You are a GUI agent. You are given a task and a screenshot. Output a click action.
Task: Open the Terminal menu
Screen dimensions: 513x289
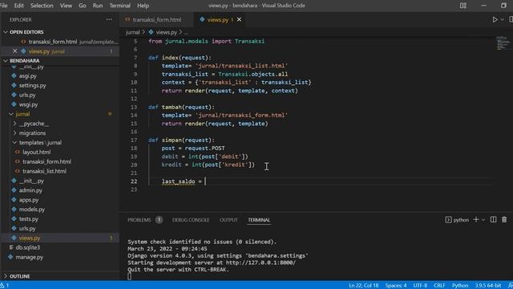tap(119, 6)
